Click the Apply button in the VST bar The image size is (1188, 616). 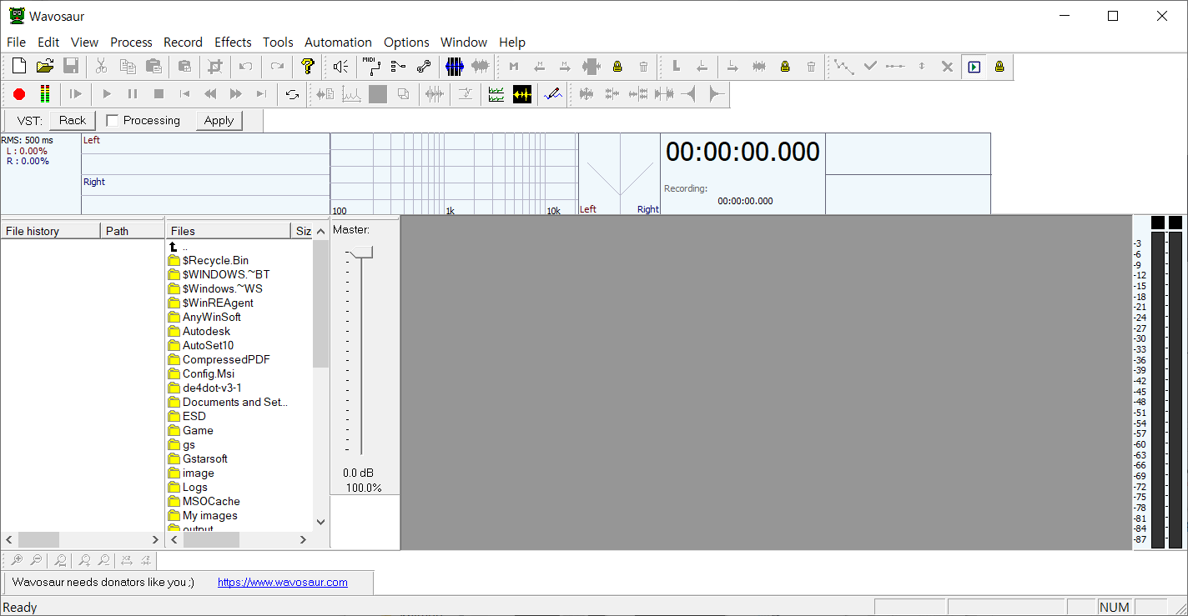(x=219, y=120)
